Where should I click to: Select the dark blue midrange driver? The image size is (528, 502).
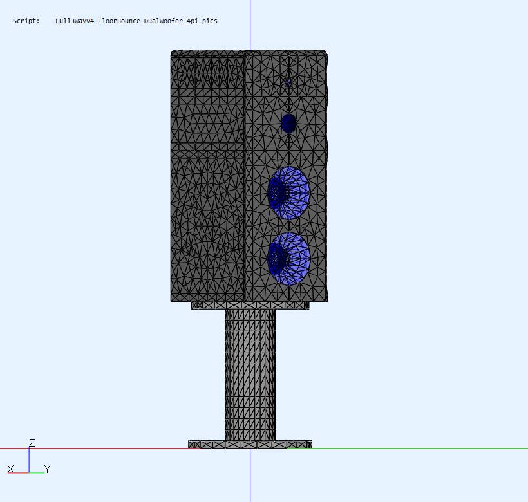(x=288, y=124)
